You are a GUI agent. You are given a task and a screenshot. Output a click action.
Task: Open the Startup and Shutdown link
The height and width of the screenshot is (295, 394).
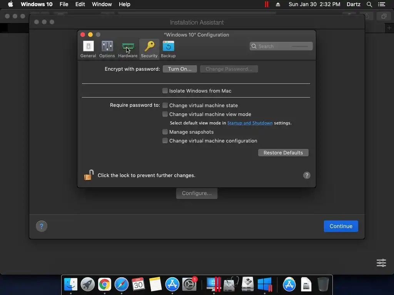(250, 123)
